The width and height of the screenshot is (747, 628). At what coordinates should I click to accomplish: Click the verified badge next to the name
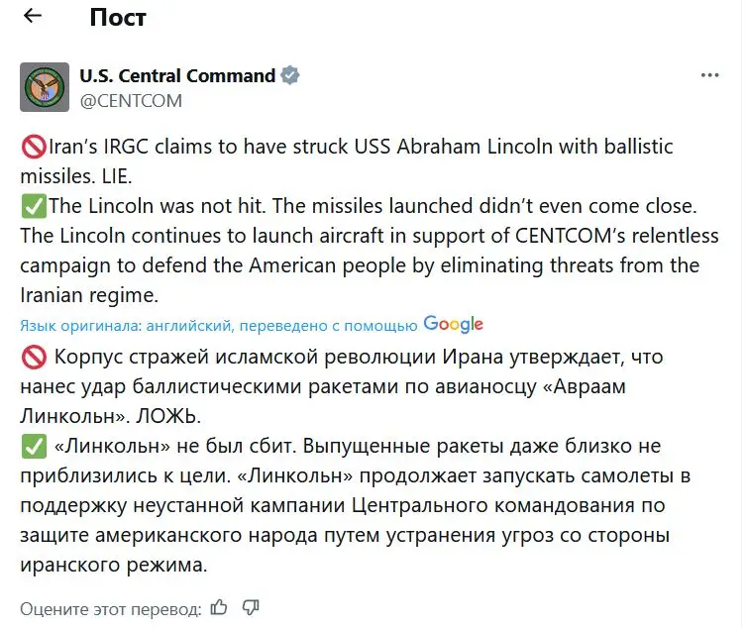290,76
